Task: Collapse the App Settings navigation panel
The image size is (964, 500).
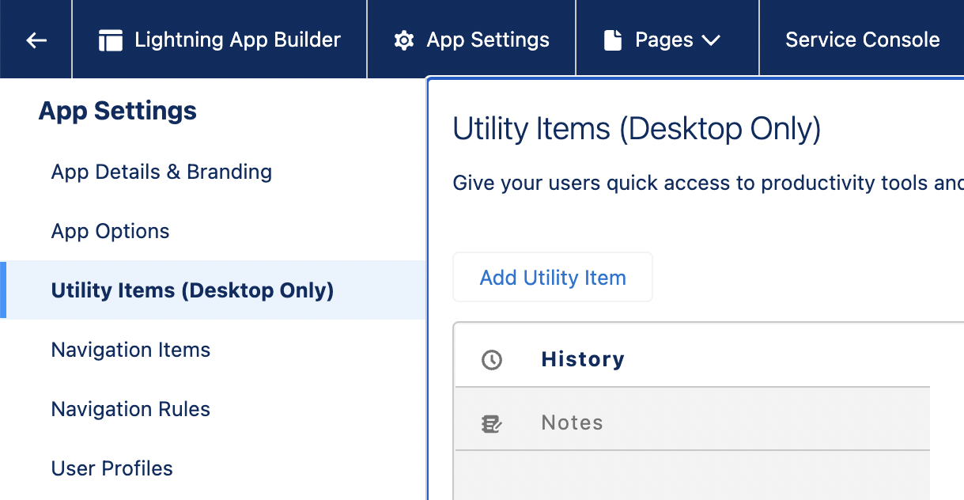Action: pyautogui.click(x=36, y=39)
